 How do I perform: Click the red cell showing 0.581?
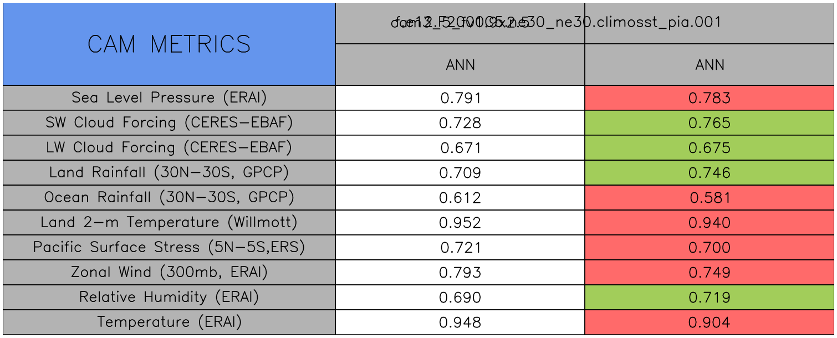[710, 198]
